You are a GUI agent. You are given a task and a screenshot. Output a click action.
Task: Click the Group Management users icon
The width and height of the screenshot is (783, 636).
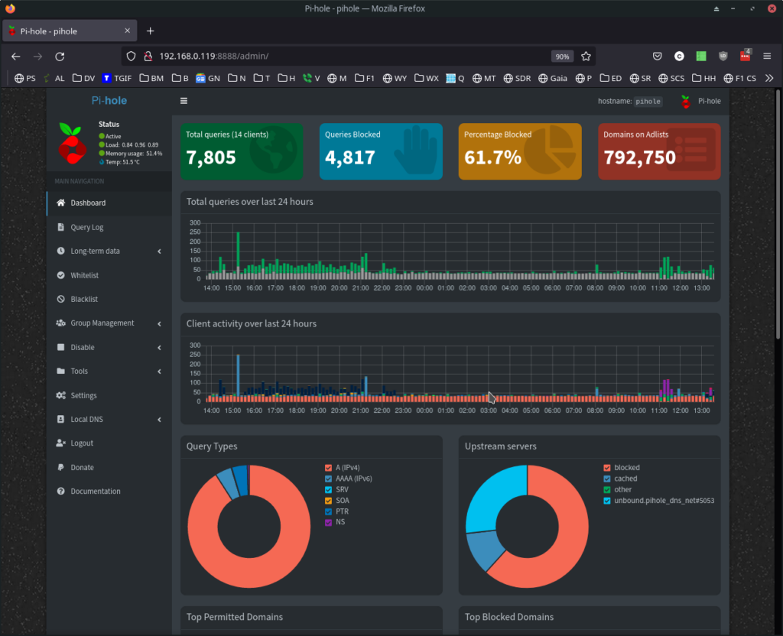(x=60, y=323)
